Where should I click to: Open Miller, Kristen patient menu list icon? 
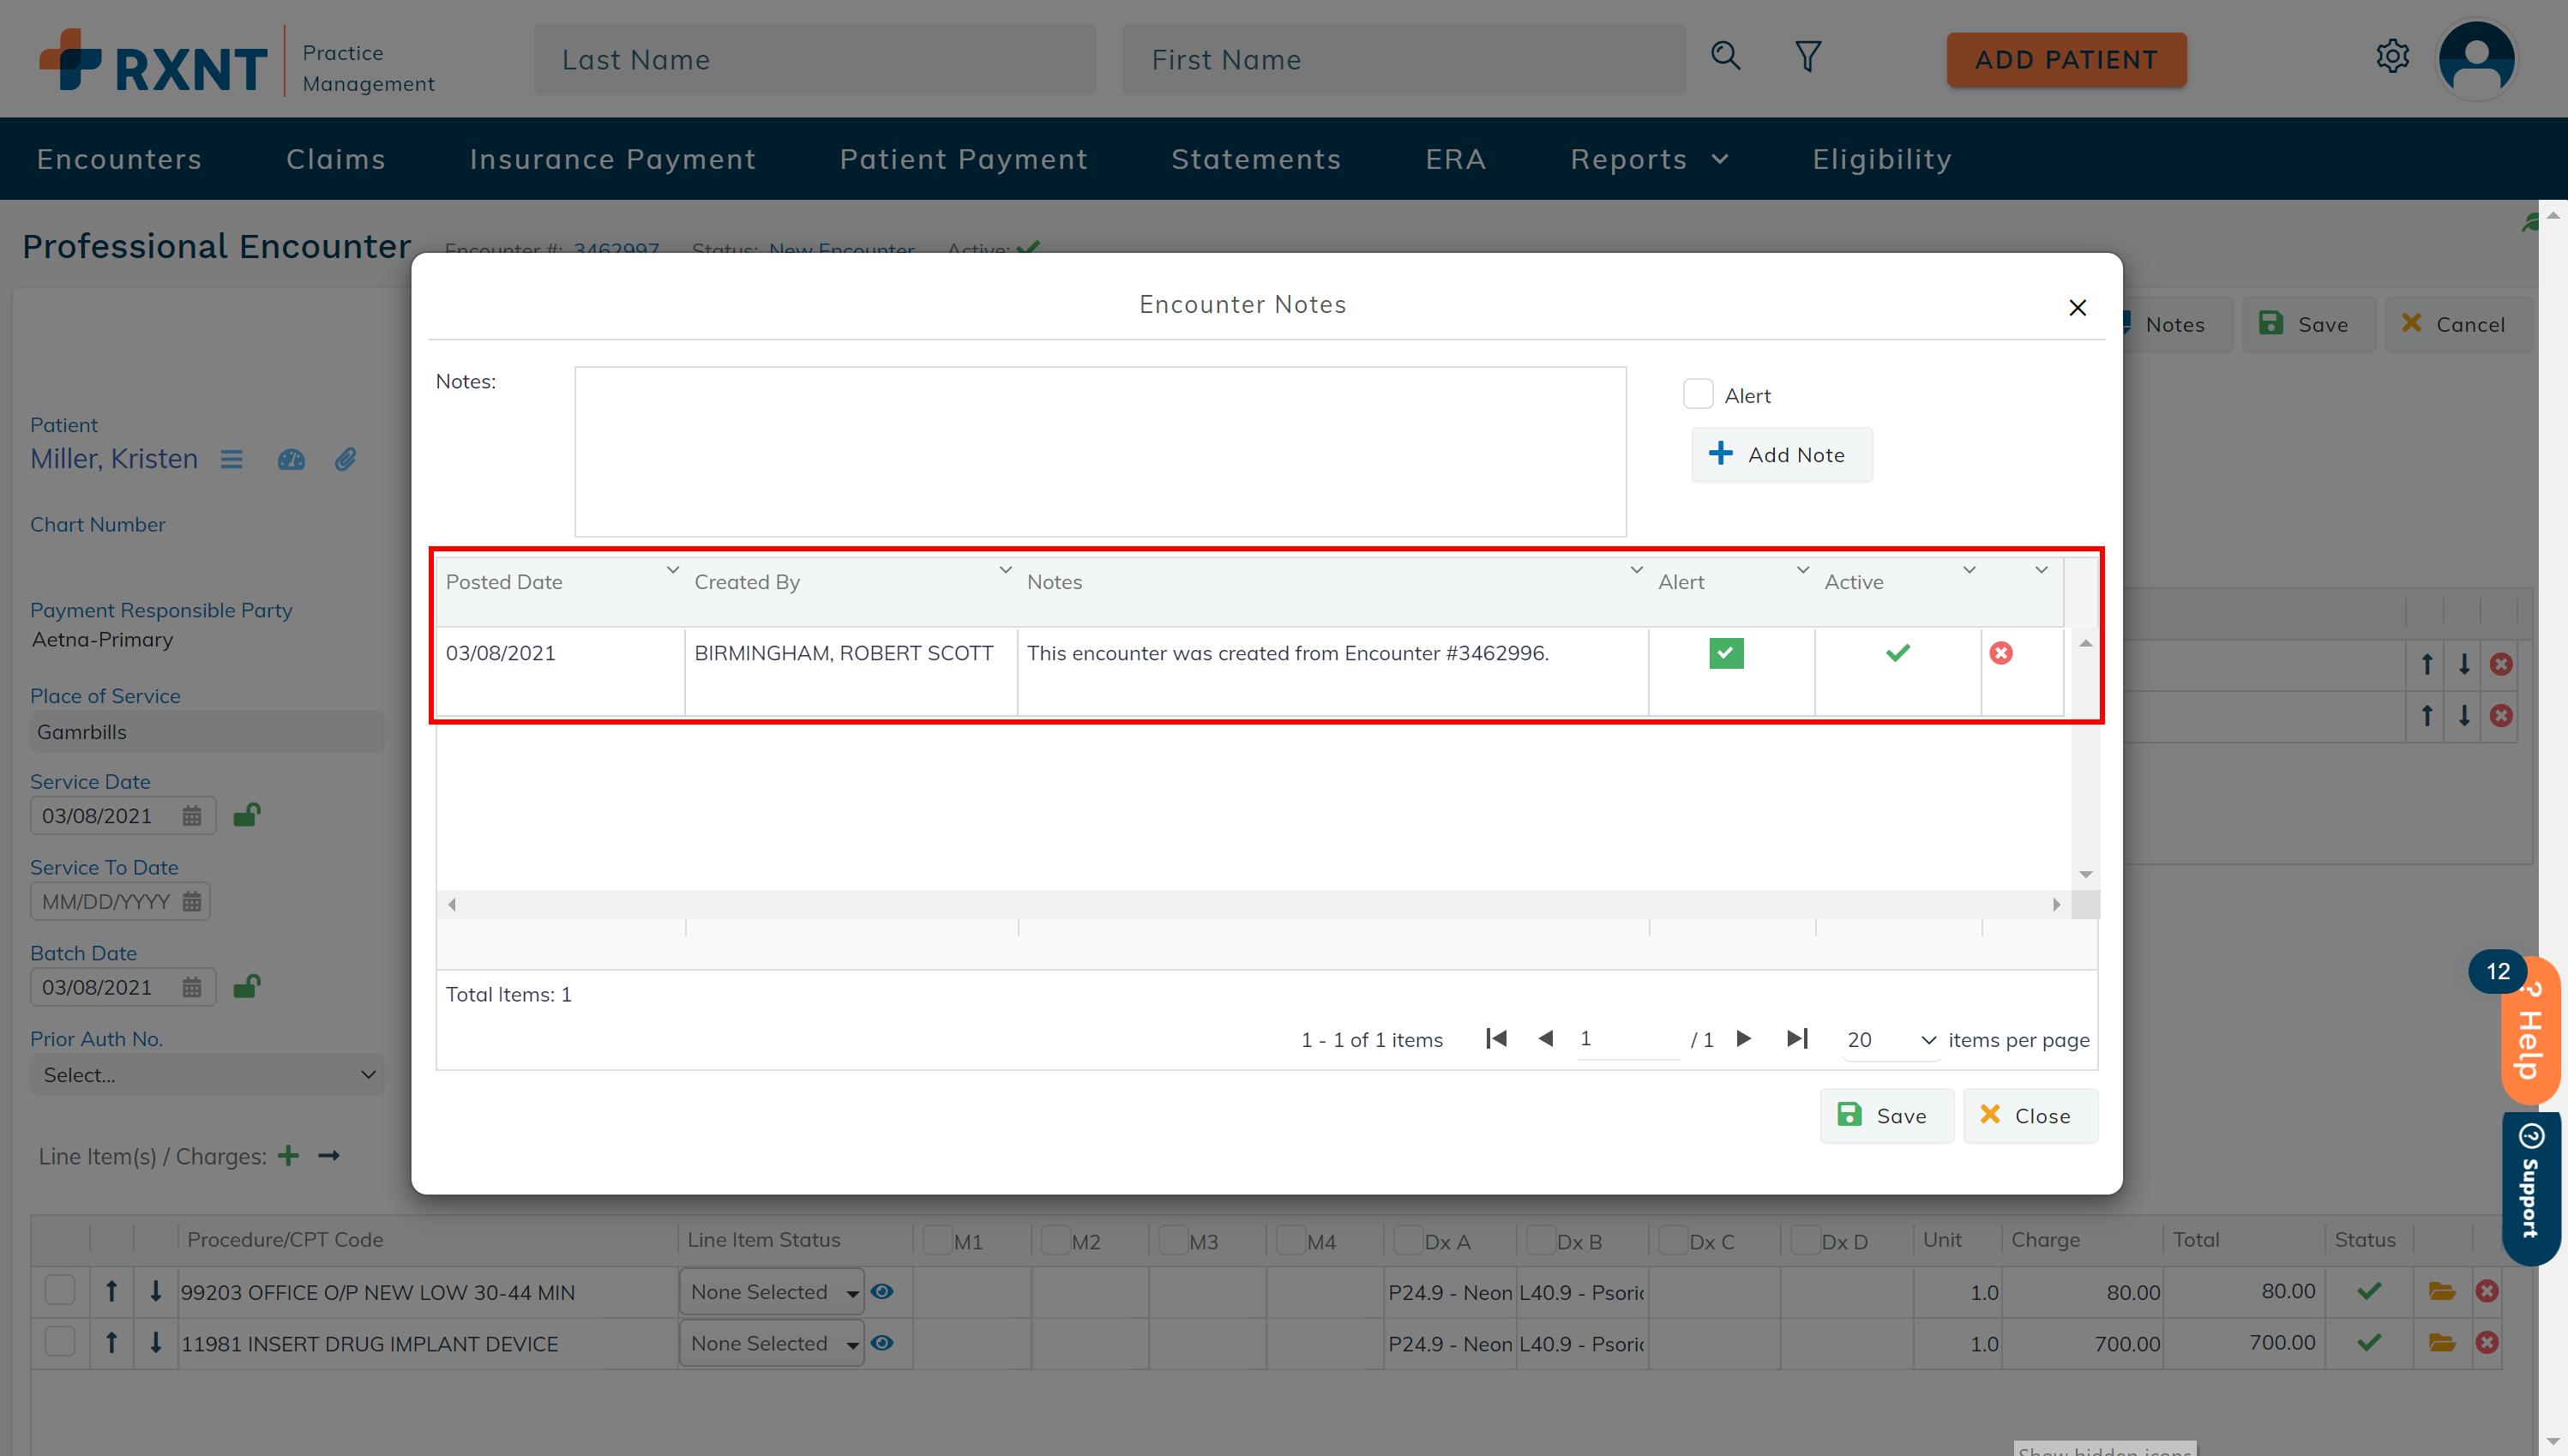pos(232,459)
